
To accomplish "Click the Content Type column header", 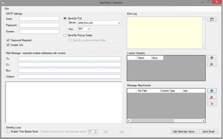I will (x=170, y=91).
